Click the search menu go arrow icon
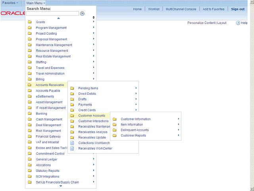 pos(82,14)
